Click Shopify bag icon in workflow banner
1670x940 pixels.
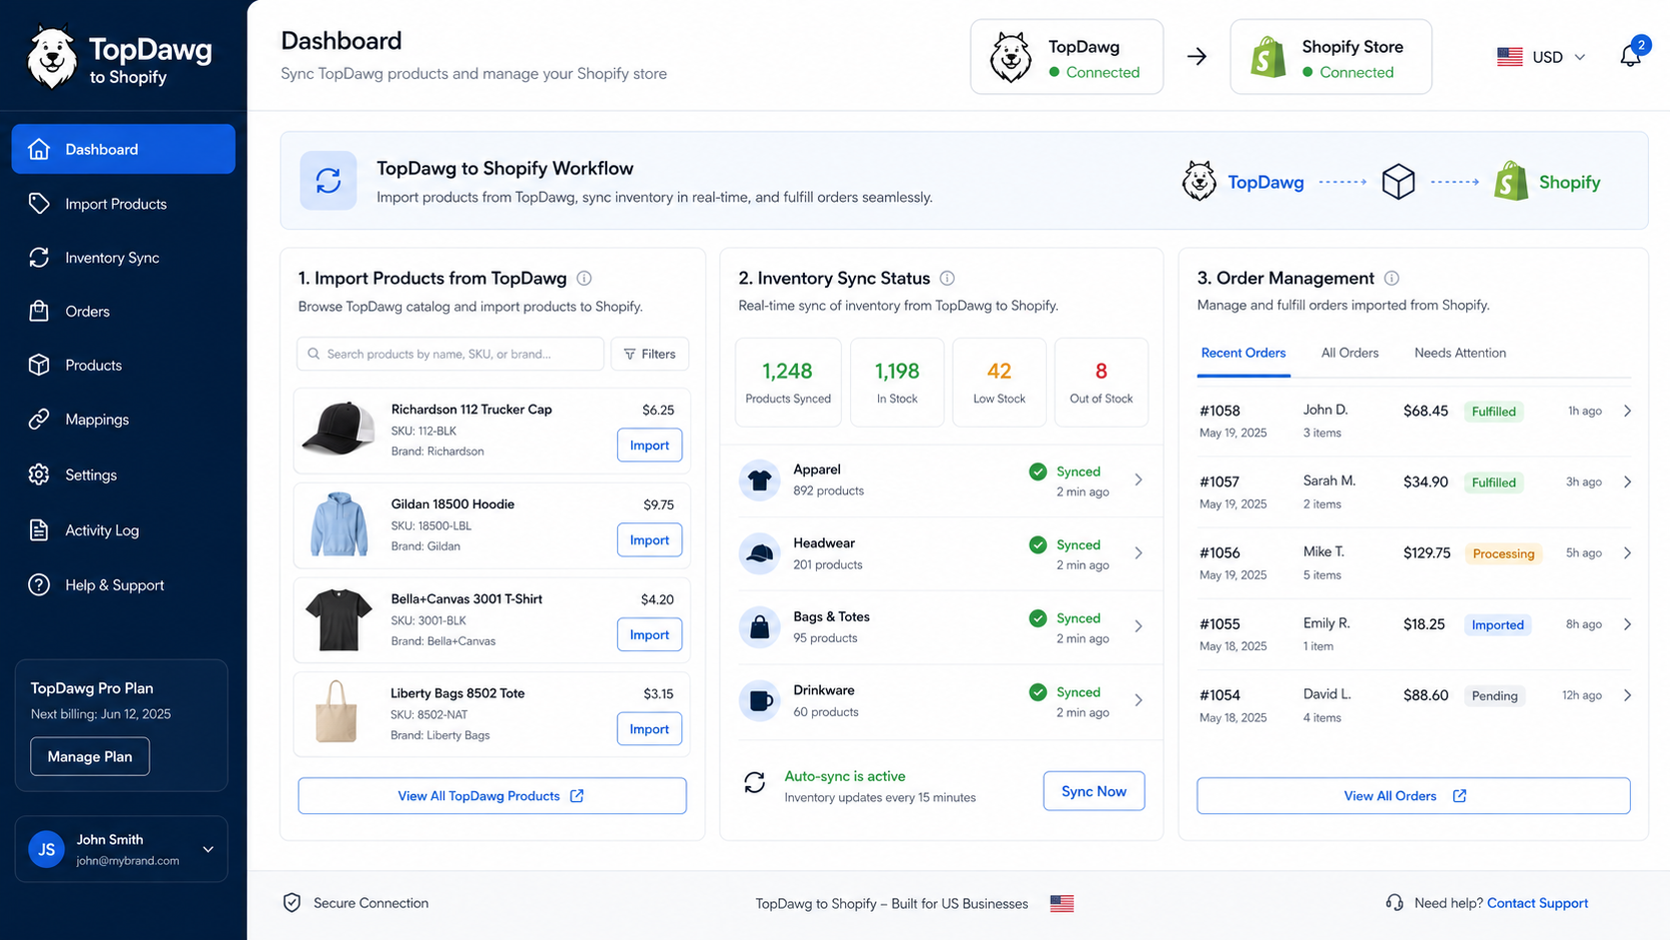tap(1511, 182)
